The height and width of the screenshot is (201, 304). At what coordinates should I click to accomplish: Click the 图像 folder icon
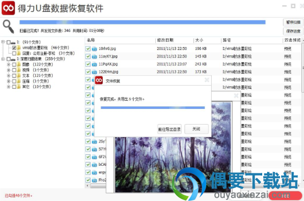pos(19,64)
